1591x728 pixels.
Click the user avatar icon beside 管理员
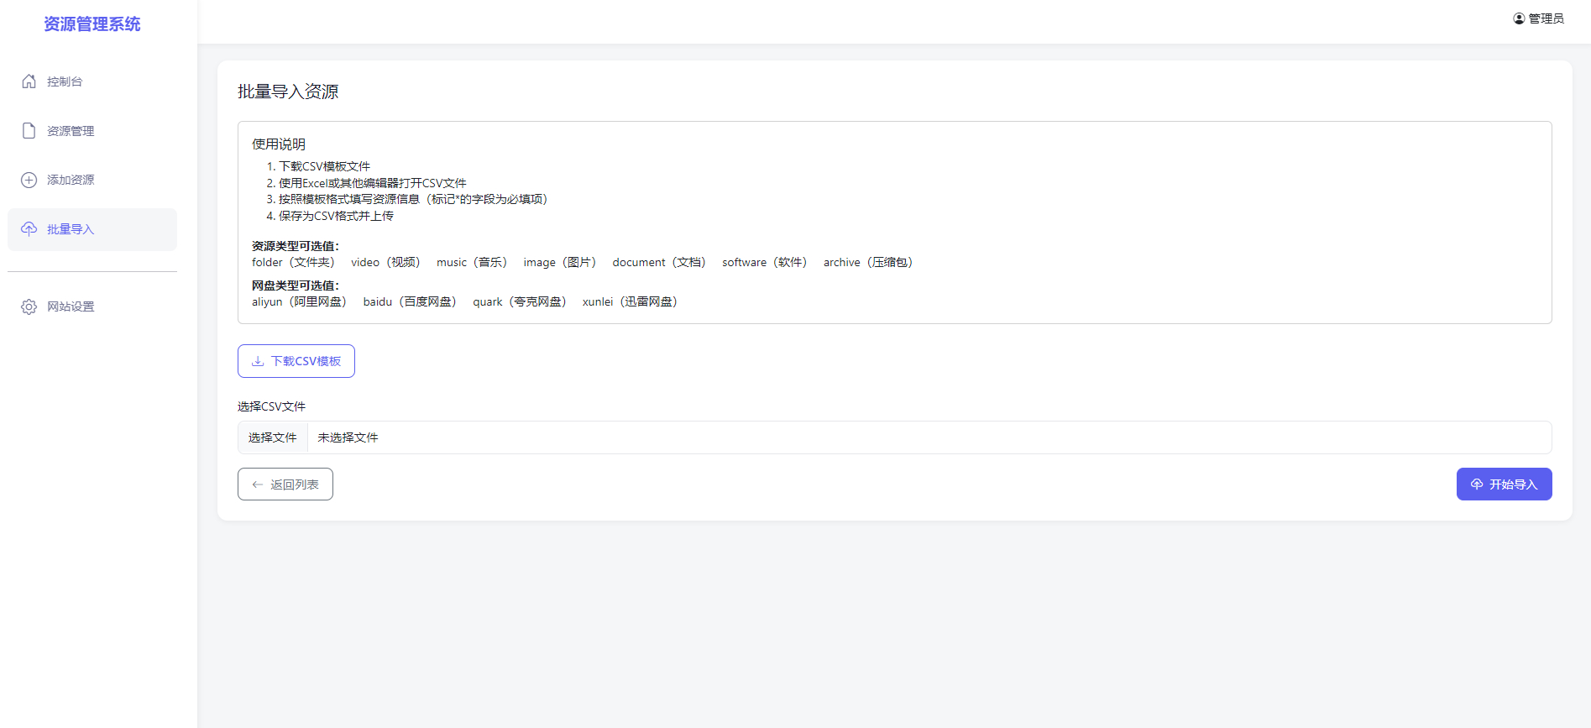coord(1519,18)
